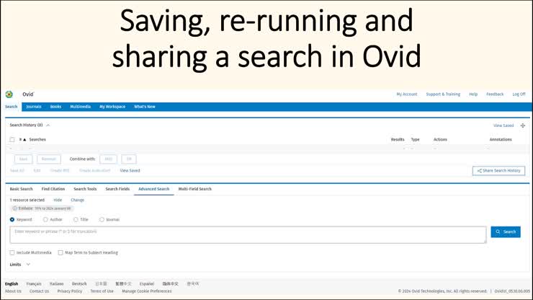
Task: Click the OR combine button
Action: 129,159
